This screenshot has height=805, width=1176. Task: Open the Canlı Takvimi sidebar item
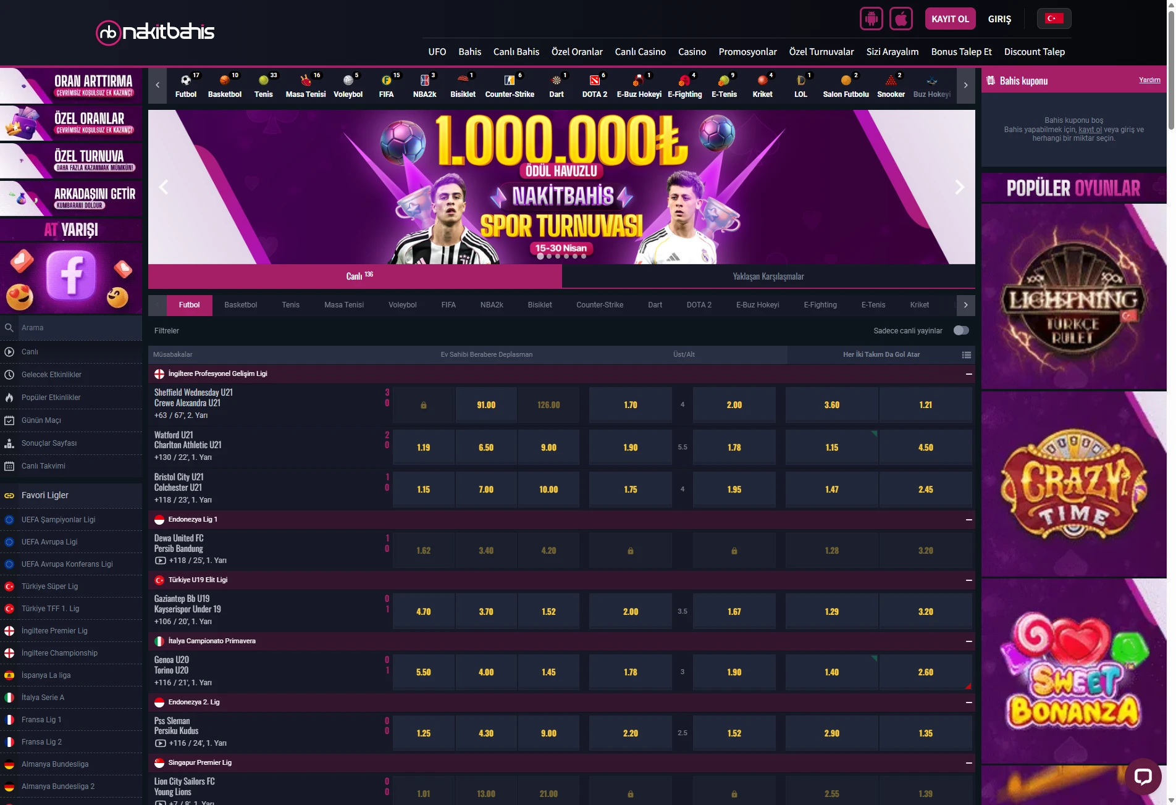[71, 466]
